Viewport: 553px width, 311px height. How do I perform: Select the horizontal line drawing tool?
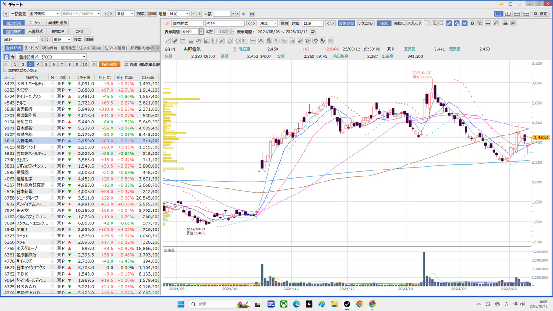(253, 40)
